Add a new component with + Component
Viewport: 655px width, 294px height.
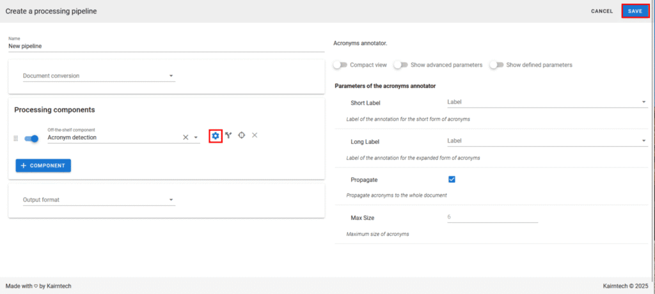[x=43, y=166]
